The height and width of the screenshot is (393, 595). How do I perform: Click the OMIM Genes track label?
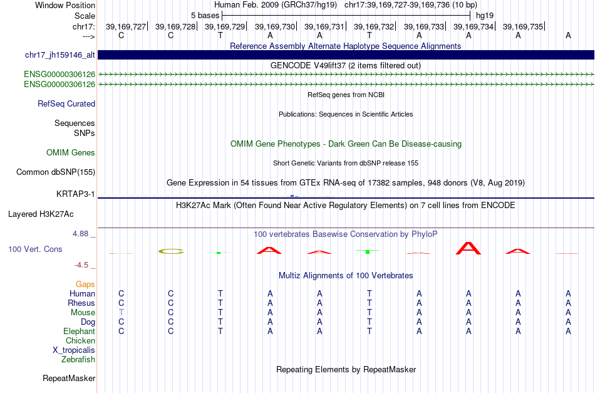(x=71, y=153)
